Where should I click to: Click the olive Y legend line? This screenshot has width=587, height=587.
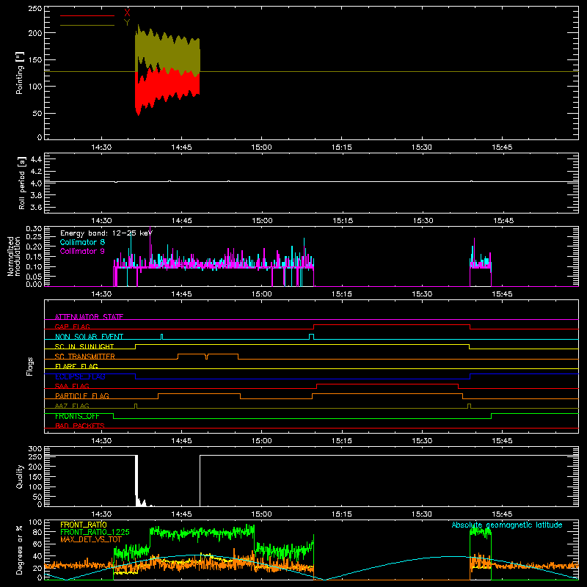(x=87, y=25)
